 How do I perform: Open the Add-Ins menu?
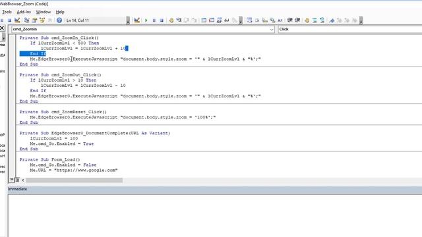pyautogui.click(x=24, y=12)
